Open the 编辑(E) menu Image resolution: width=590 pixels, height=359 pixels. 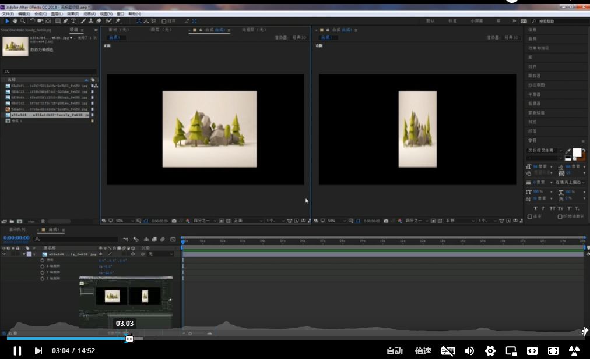point(24,14)
